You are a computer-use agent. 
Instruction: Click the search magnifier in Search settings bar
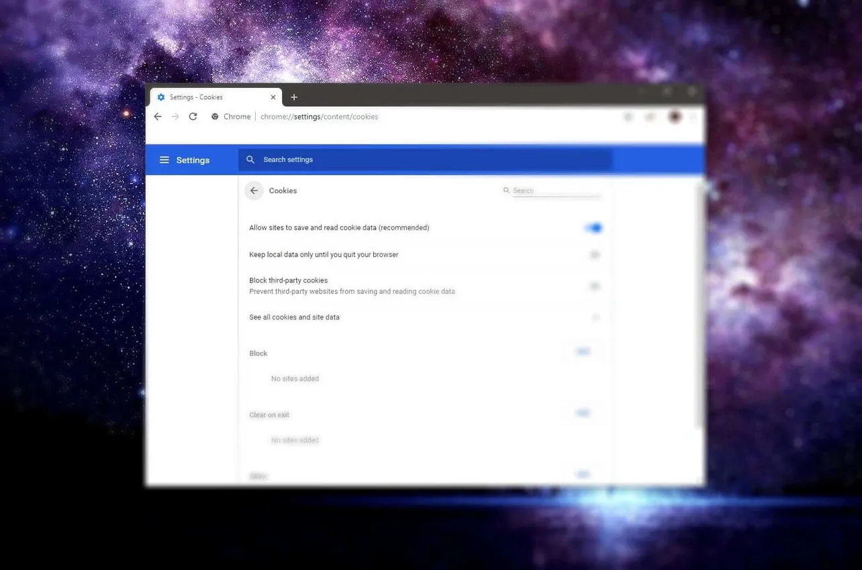point(250,159)
